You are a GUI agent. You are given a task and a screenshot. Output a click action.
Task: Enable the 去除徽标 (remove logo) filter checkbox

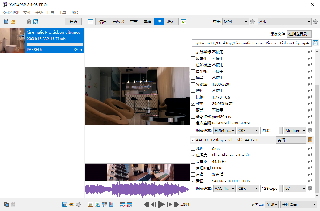tap(194, 52)
